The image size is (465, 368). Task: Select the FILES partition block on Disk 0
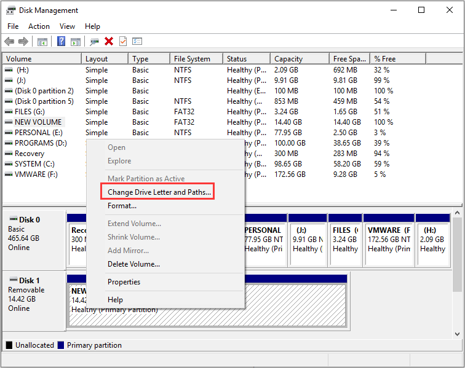345,240
